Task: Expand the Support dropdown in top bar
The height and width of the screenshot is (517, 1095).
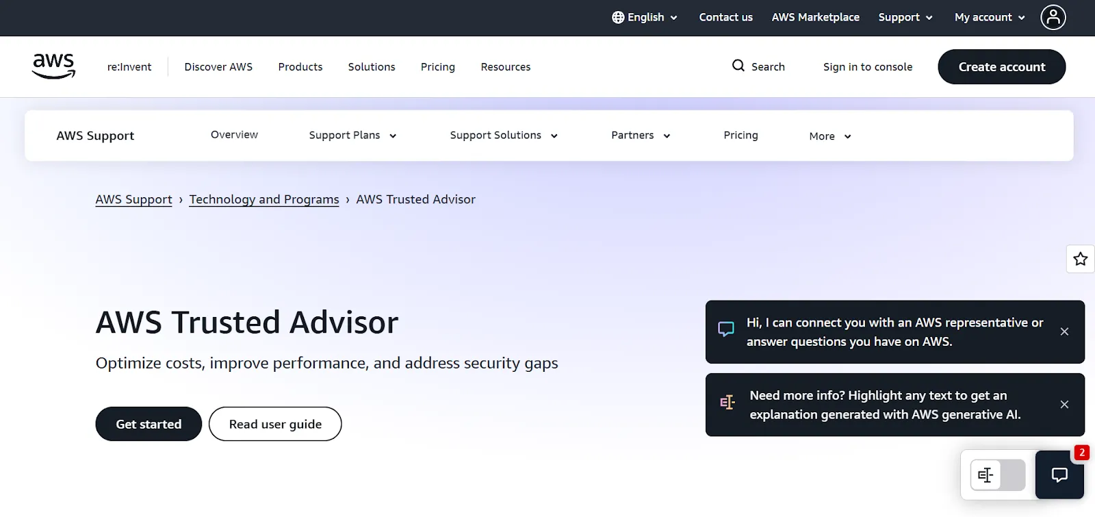Action: pos(905,17)
